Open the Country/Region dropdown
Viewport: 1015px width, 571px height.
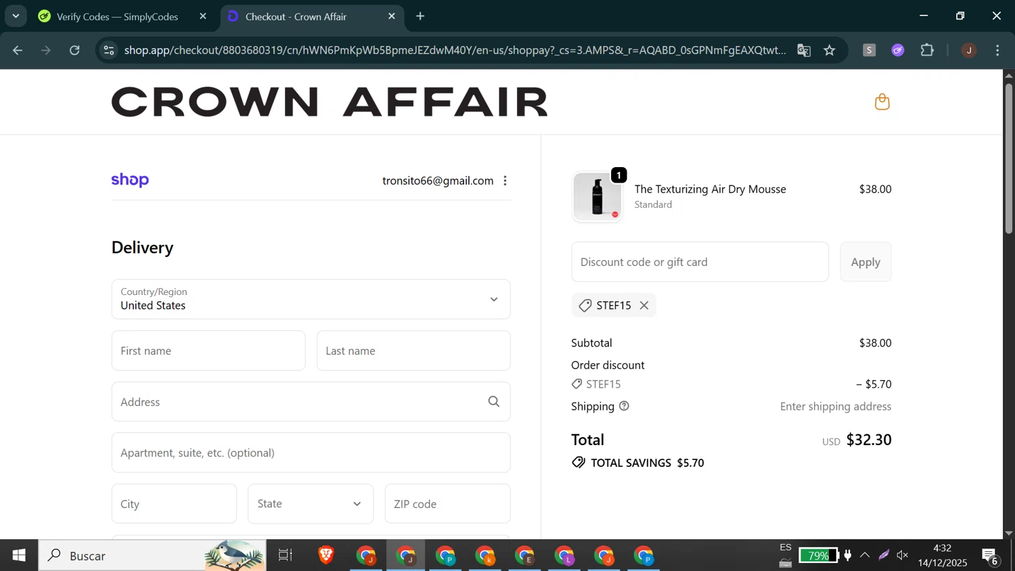pyautogui.click(x=311, y=299)
